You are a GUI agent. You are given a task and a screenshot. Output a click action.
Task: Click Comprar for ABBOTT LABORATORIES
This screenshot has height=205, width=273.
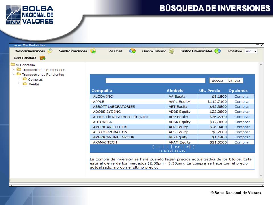[242, 106]
